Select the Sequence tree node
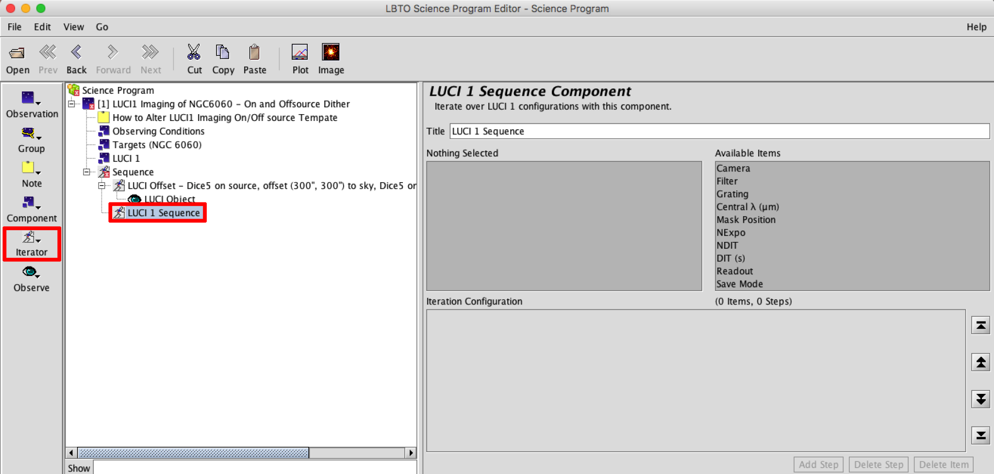The image size is (994, 474). (133, 172)
